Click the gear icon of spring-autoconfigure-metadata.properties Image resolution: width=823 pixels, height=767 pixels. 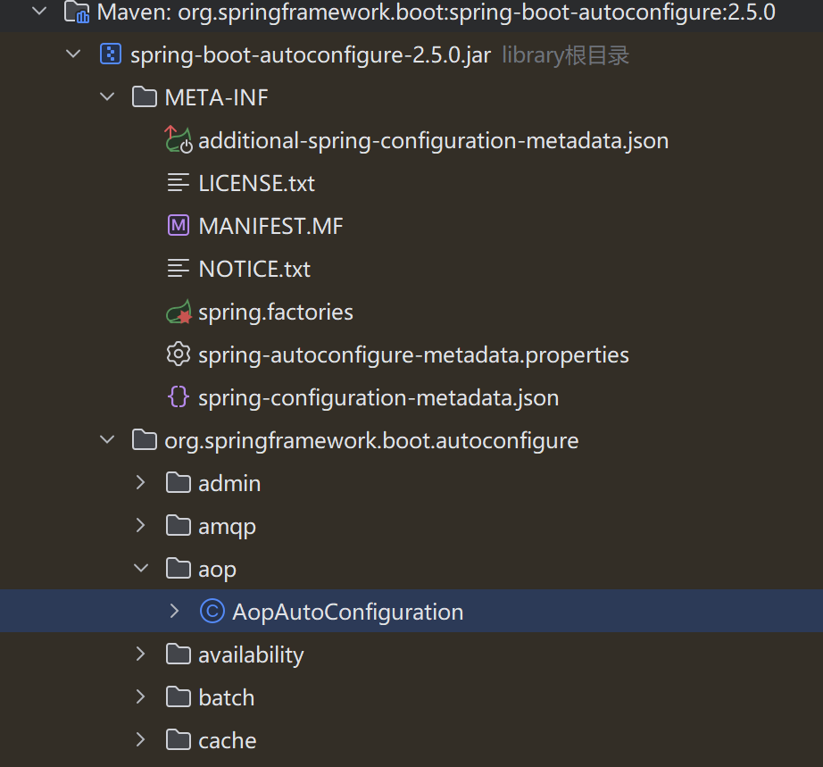(x=179, y=354)
